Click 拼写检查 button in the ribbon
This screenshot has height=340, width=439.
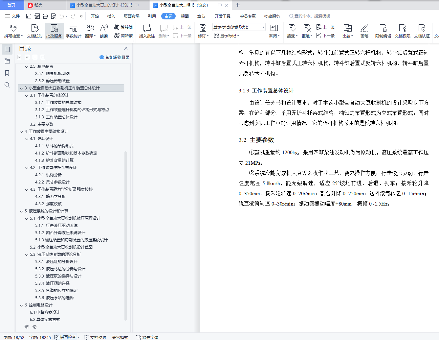tap(13, 31)
